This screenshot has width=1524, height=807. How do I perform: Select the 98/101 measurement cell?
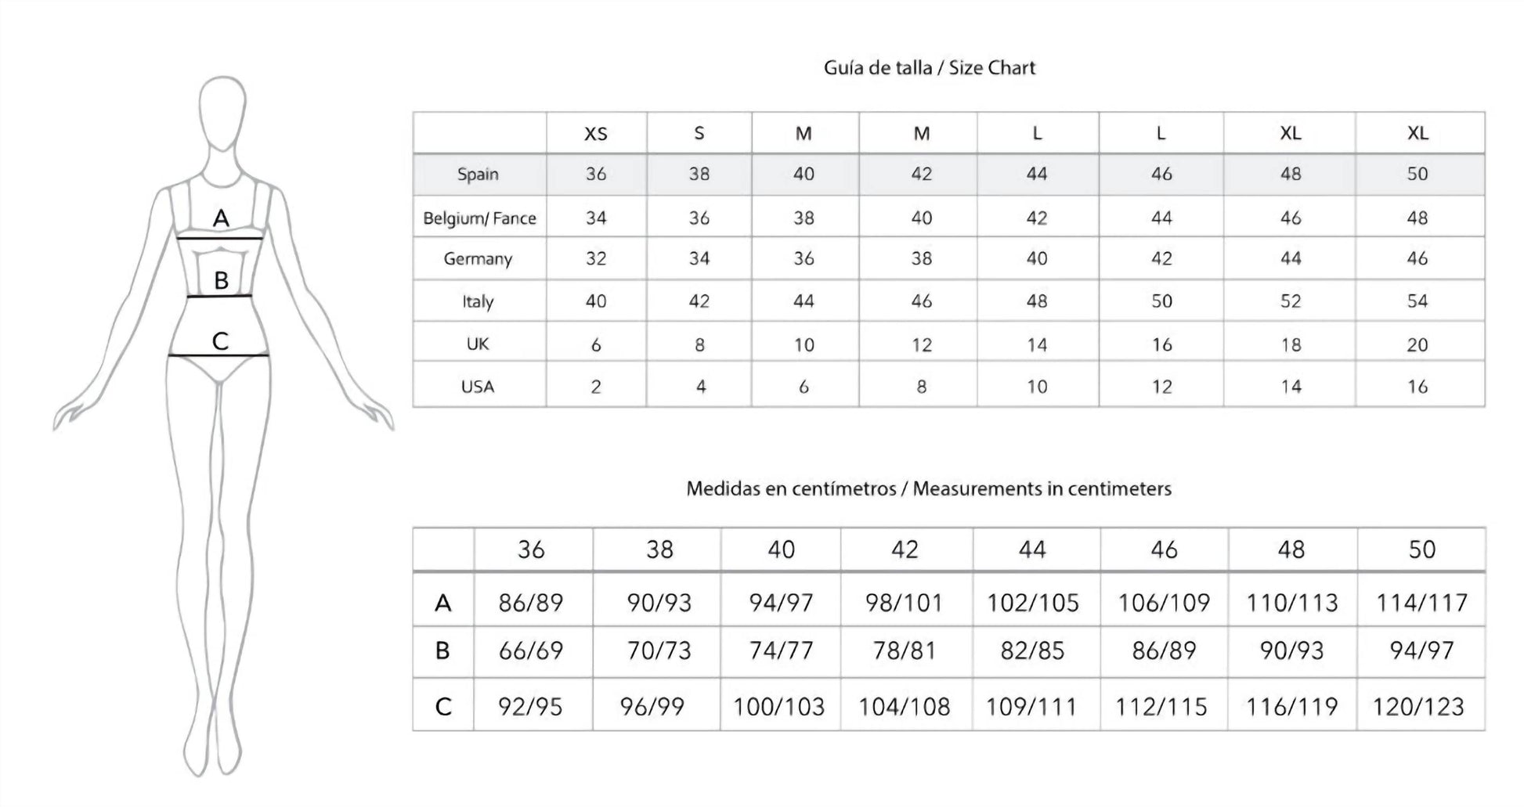click(905, 603)
